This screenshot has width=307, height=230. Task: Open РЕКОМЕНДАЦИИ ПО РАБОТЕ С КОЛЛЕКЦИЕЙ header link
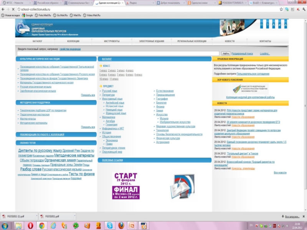coord(42,135)
